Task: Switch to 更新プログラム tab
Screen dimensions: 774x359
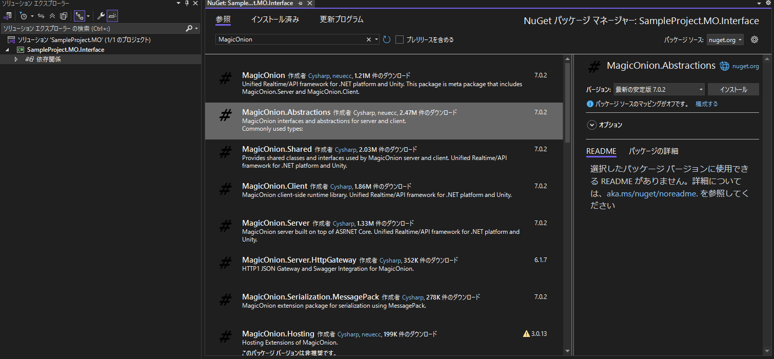Action: click(x=342, y=19)
